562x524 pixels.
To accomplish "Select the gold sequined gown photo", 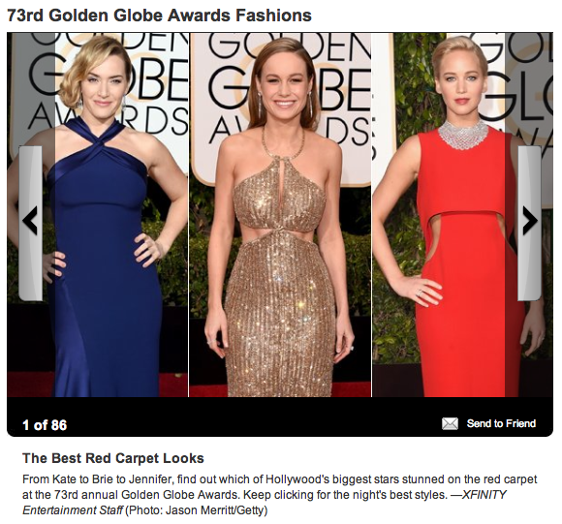I will [x=280, y=215].
